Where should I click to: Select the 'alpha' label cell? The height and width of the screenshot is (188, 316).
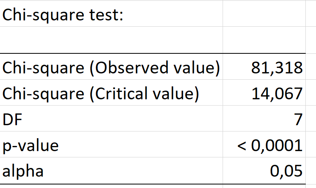[111, 170]
